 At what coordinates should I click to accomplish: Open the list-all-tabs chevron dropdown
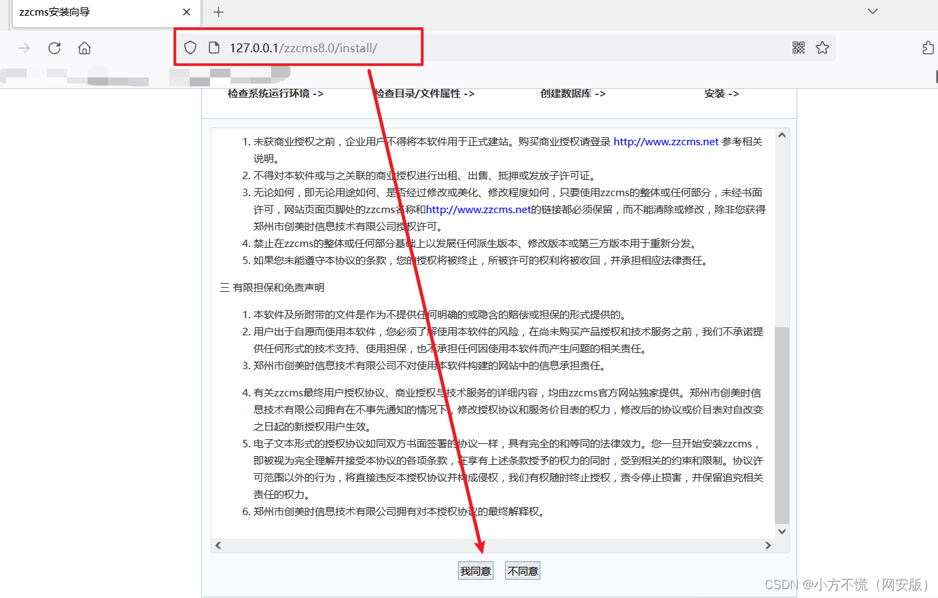click(x=872, y=12)
